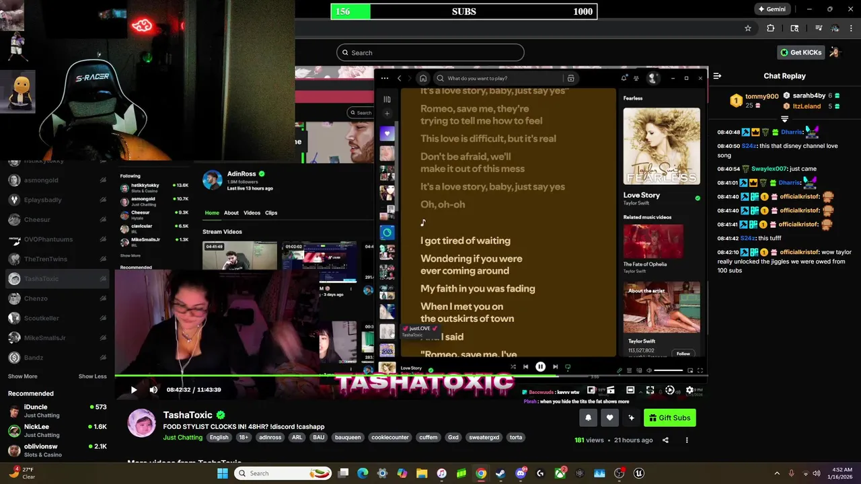Image resolution: width=861 pixels, height=484 pixels.
Task: Skip to previous Spotify track
Action: 525,367
